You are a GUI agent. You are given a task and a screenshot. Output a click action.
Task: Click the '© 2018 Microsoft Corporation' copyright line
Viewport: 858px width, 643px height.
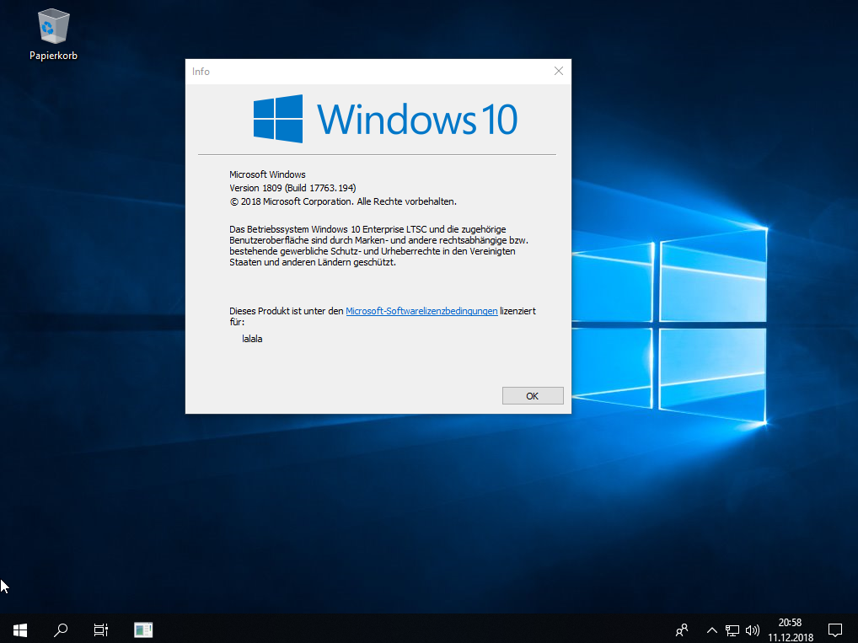[342, 201]
